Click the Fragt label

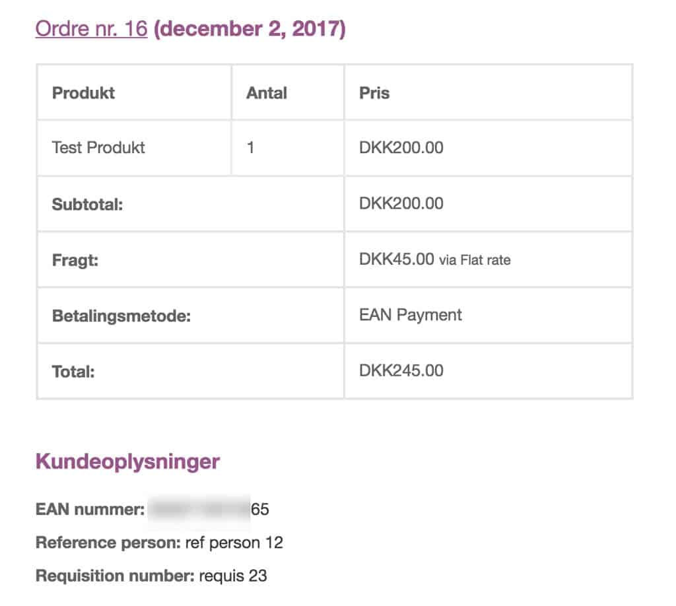(75, 260)
